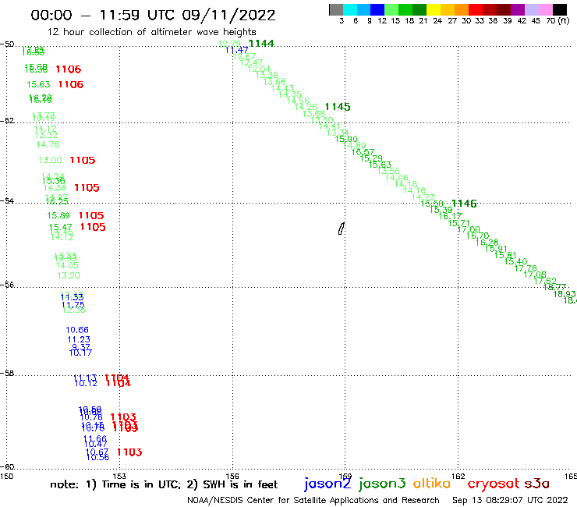Click the 'jason2' satellite legend label
The height and width of the screenshot is (507, 577).
click(327, 484)
